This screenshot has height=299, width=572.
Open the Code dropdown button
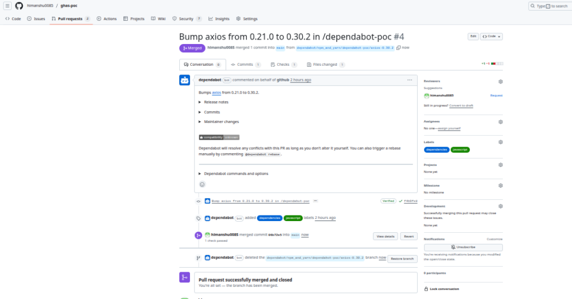492,36
